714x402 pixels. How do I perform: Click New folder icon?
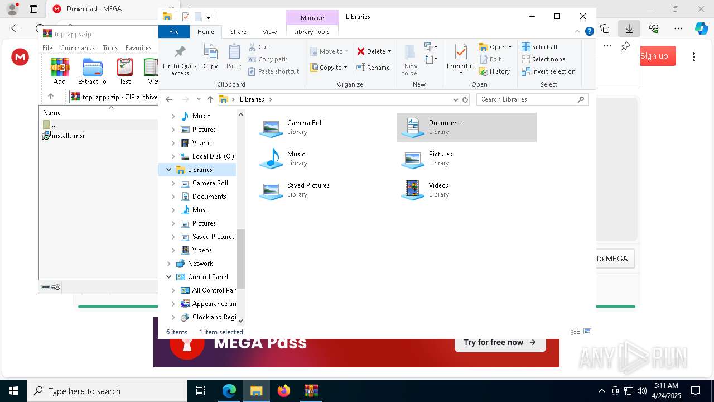pos(410,52)
